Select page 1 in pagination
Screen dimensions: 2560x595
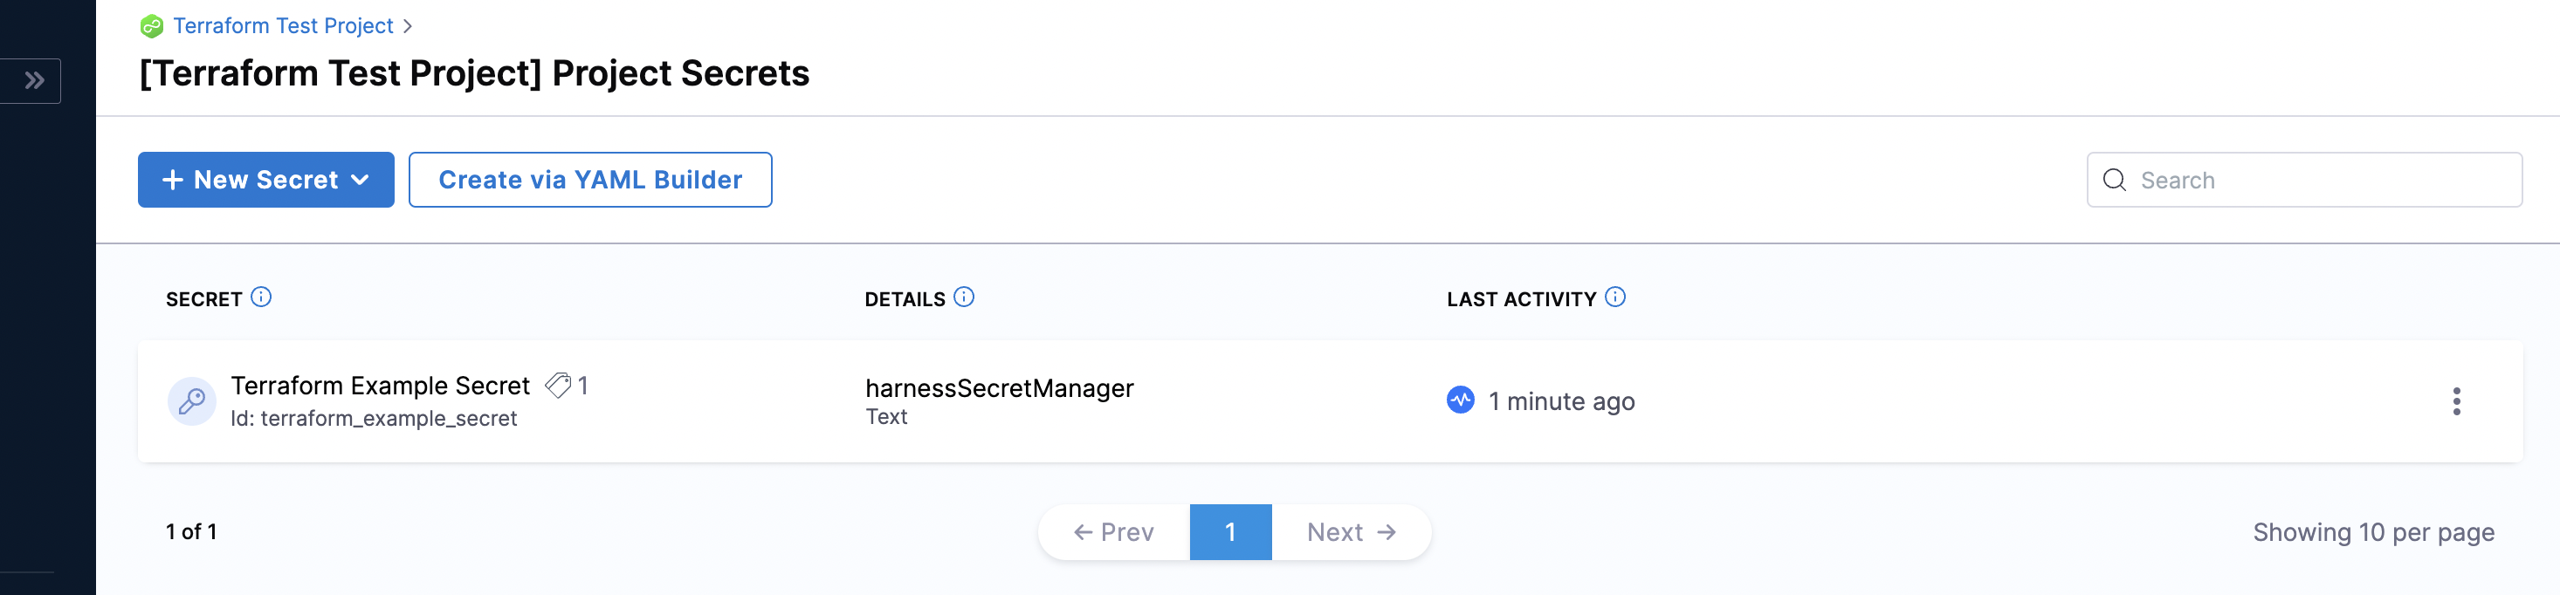pos(1230,532)
